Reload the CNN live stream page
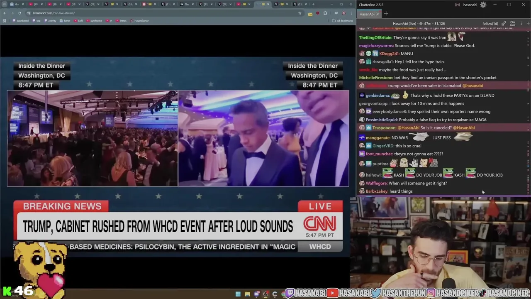Viewport: 531px width, 299px height. [x=19, y=13]
